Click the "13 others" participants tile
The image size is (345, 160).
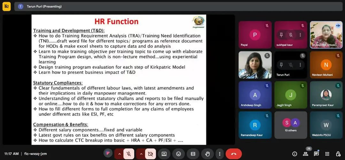coord(291,125)
